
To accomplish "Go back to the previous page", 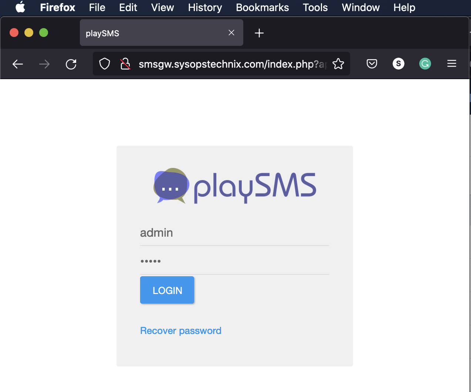I will [x=18, y=64].
